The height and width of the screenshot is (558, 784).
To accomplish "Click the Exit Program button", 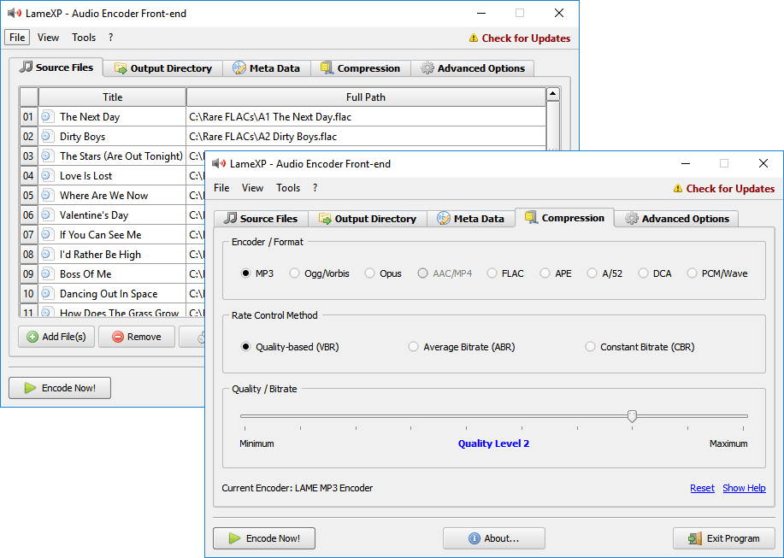I will click(724, 538).
